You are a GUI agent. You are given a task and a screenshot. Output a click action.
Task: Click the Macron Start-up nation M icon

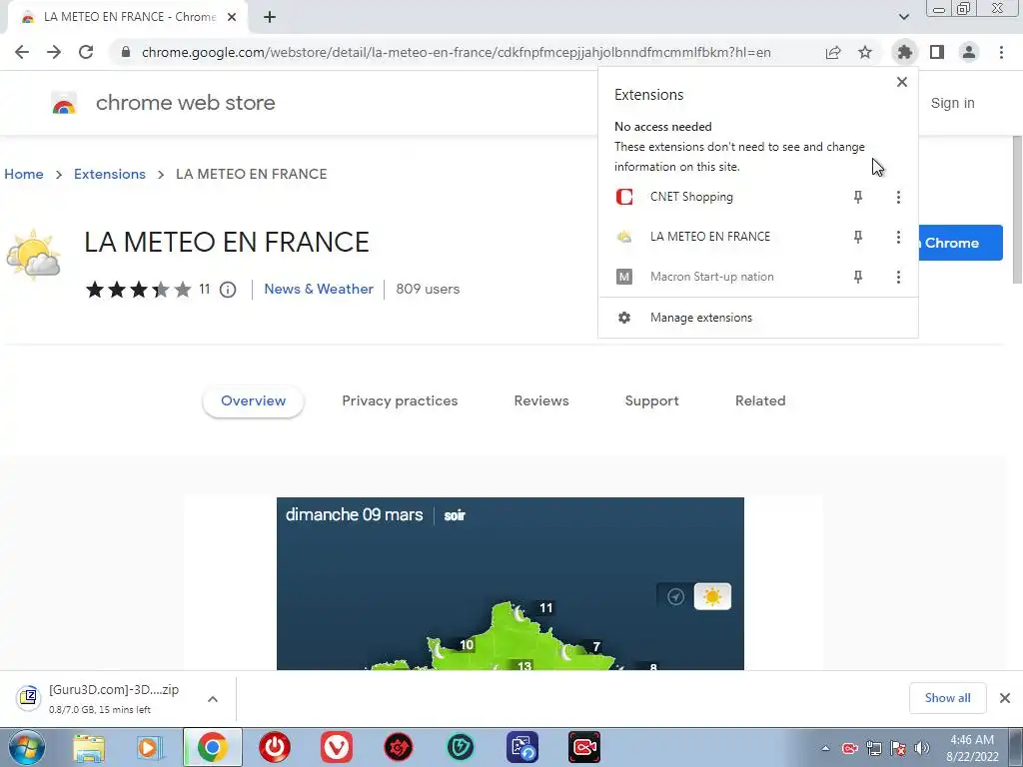click(x=624, y=277)
